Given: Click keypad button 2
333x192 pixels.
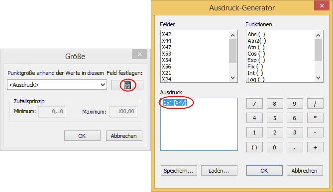Looking at the screenshot, I should pyautogui.click(x=275, y=132).
